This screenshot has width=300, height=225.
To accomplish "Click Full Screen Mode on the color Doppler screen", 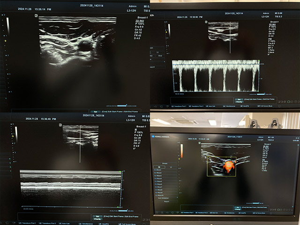I will pyautogui.click(x=258, y=213).
